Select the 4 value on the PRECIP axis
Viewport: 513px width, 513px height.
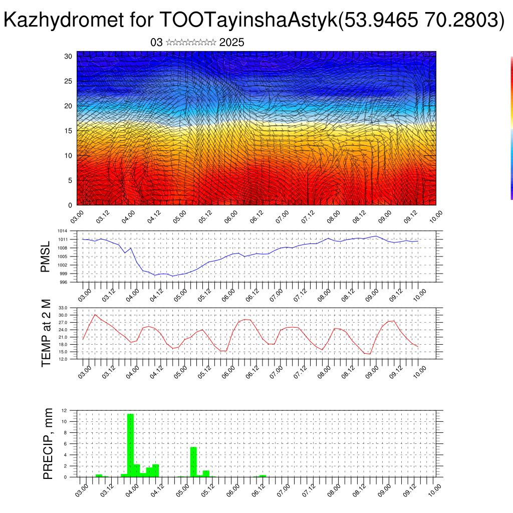point(66,455)
